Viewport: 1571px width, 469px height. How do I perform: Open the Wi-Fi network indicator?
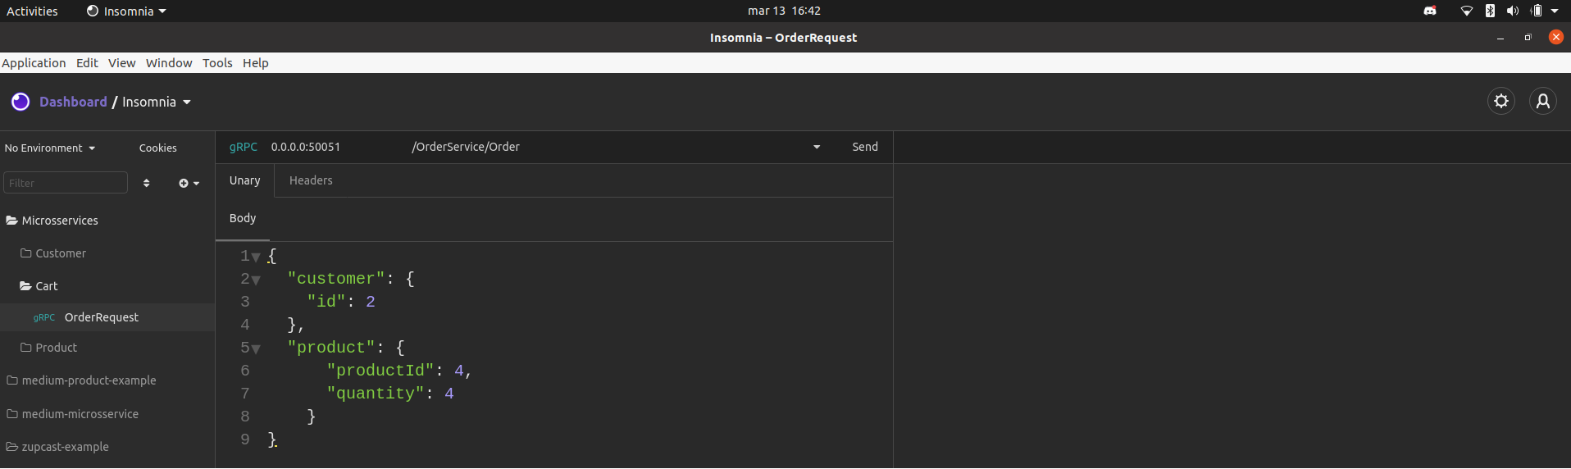pyautogui.click(x=1466, y=11)
